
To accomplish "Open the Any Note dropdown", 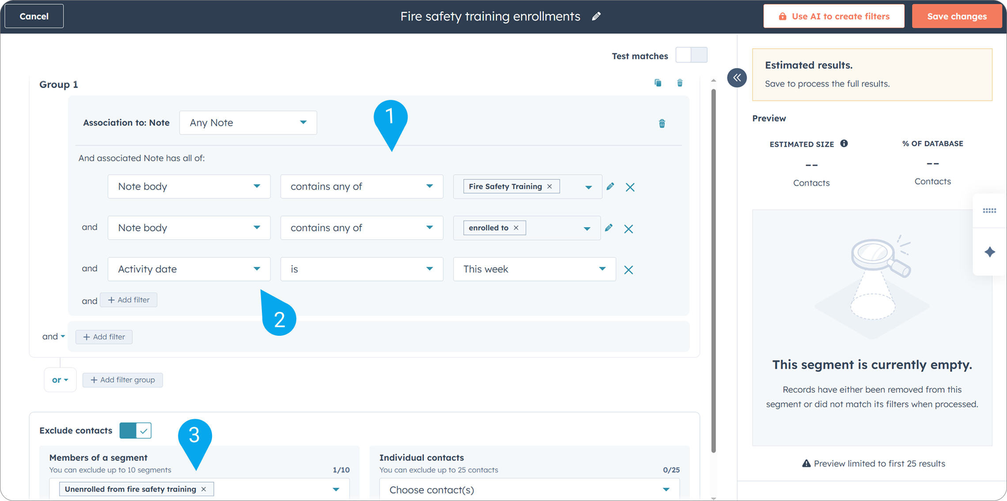I will pos(248,123).
